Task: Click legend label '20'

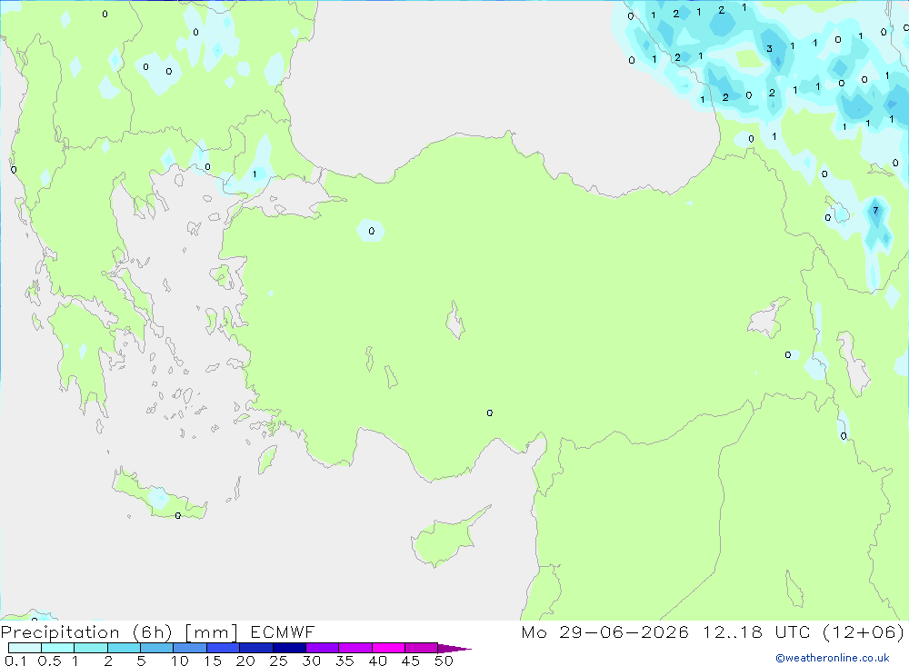Action: point(245,661)
